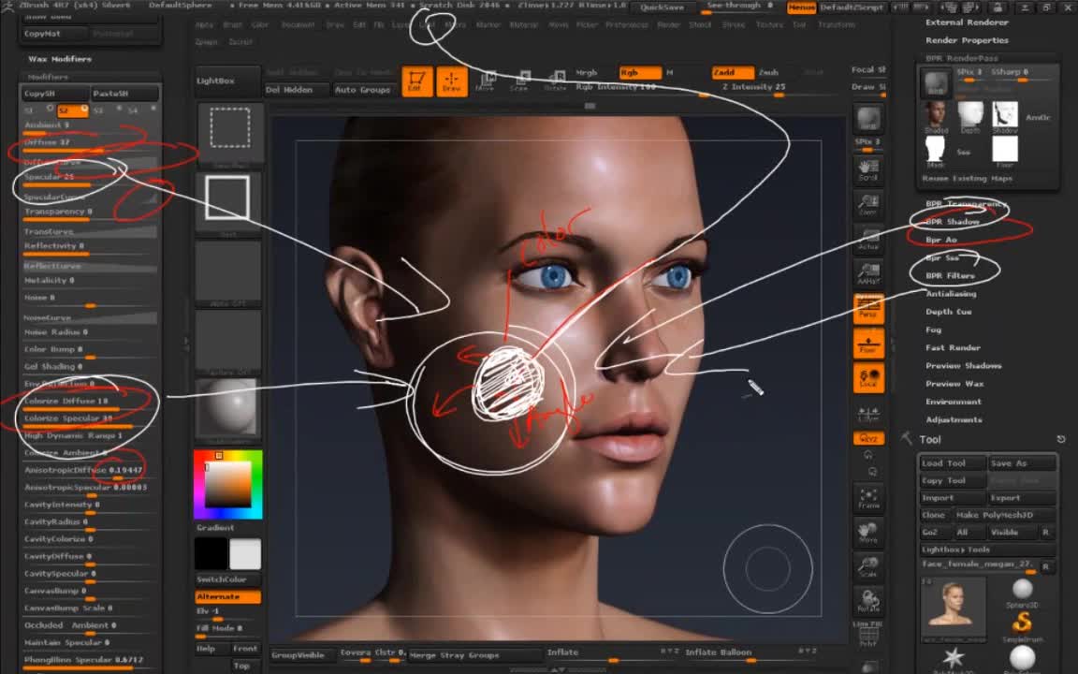
Task: Select the white main color swatch
Action: pyautogui.click(x=245, y=553)
